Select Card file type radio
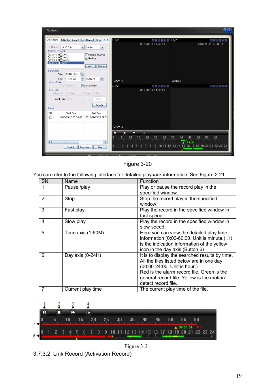 pos(93,93)
